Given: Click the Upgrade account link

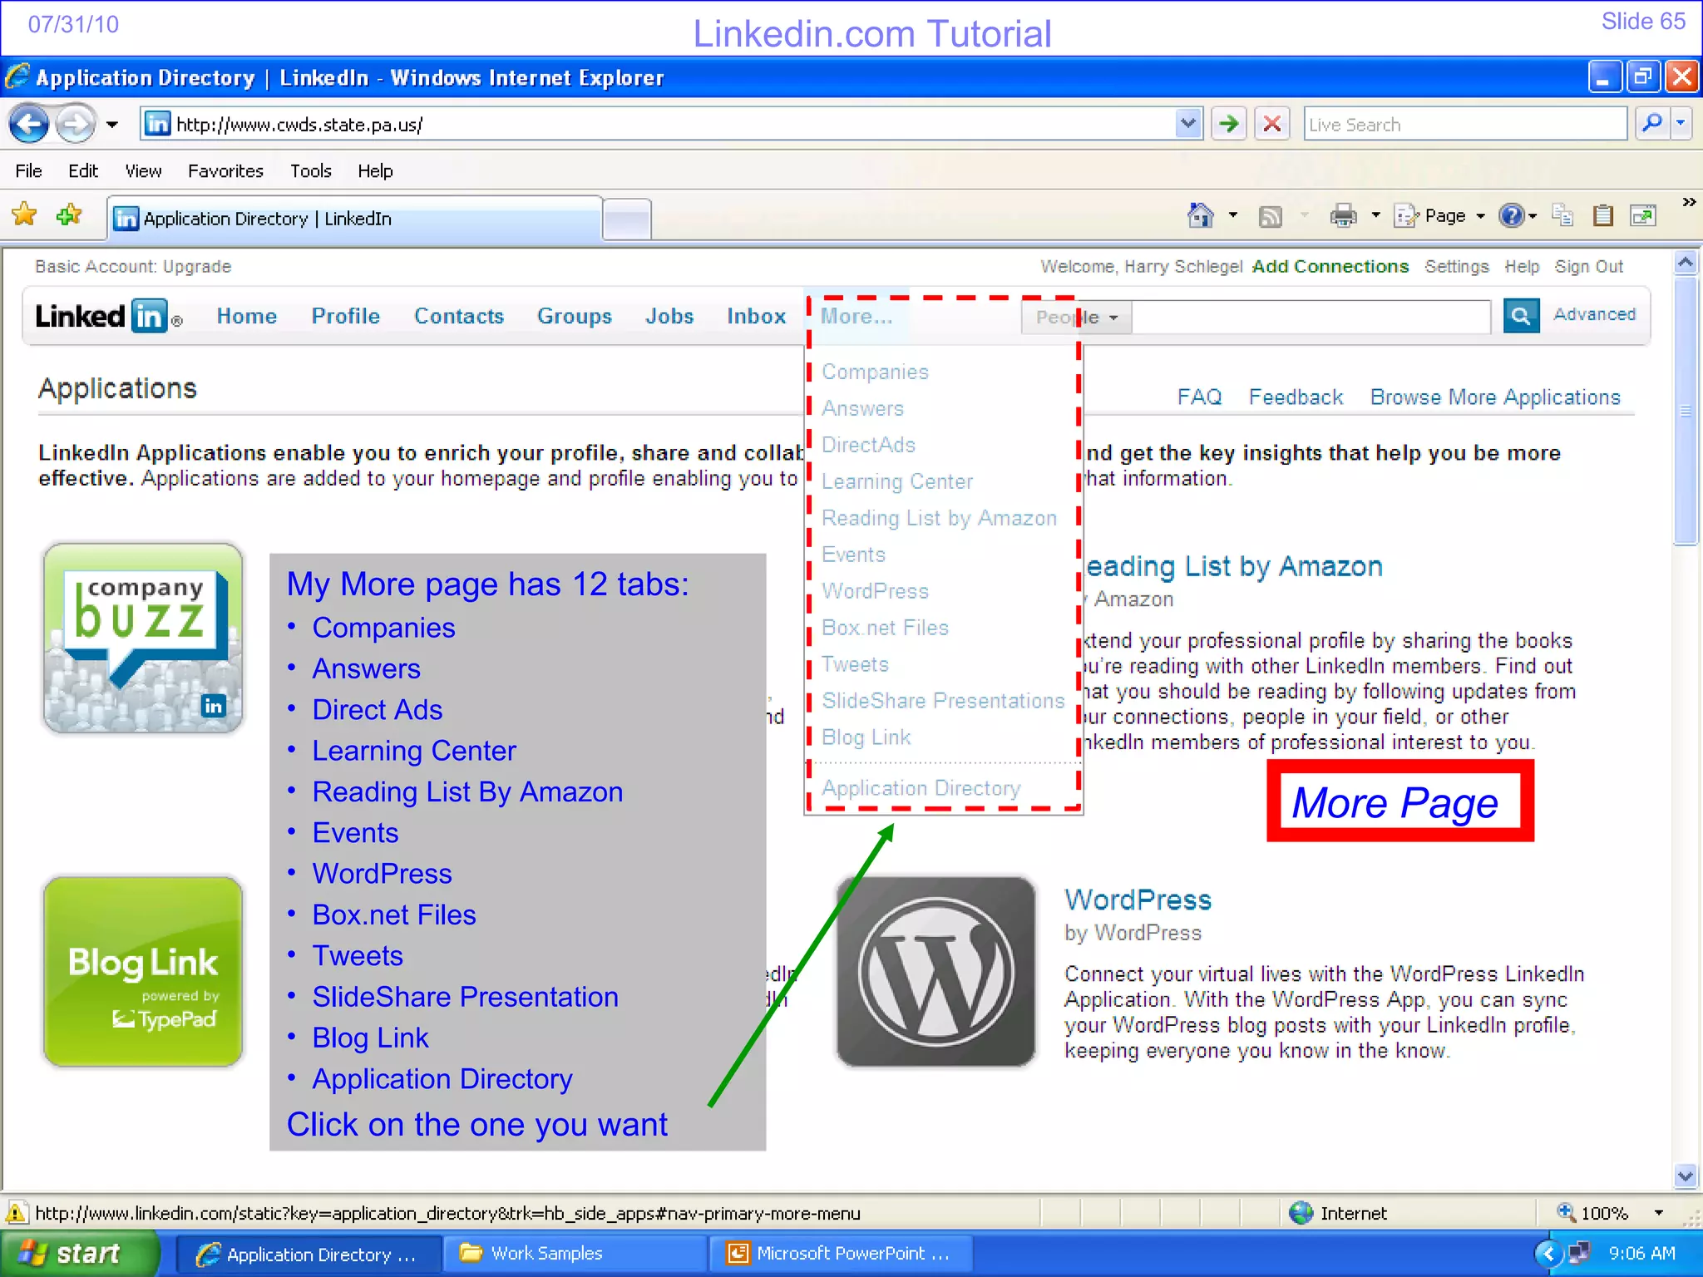Looking at the screenshot, I should [x=197, y=266].
